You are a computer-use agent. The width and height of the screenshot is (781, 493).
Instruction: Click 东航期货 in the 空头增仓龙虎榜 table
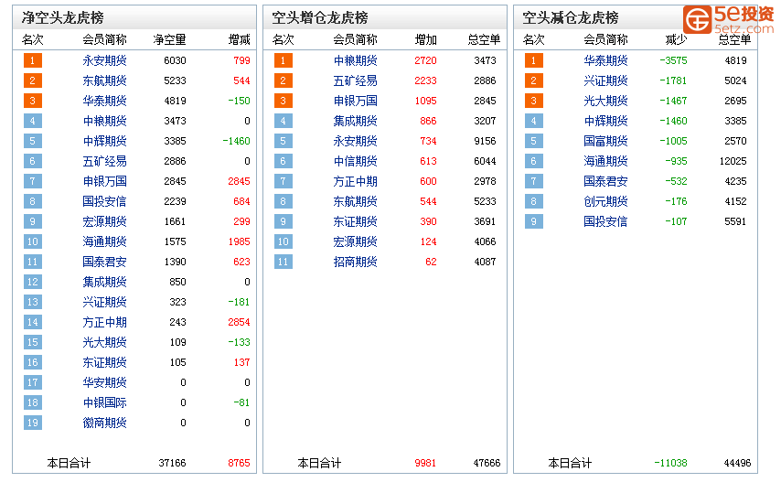tap(355, 201)
